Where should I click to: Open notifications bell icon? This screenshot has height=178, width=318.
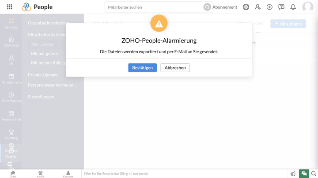(x=293, y=7)
